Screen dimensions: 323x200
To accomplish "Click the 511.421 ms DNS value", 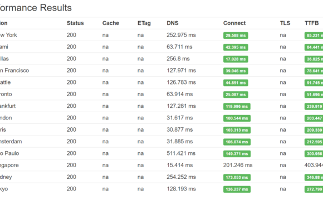I will click(x=181, y=153).
